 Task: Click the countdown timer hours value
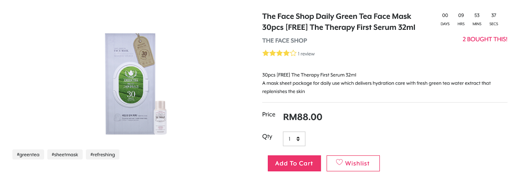coord(461,15)
